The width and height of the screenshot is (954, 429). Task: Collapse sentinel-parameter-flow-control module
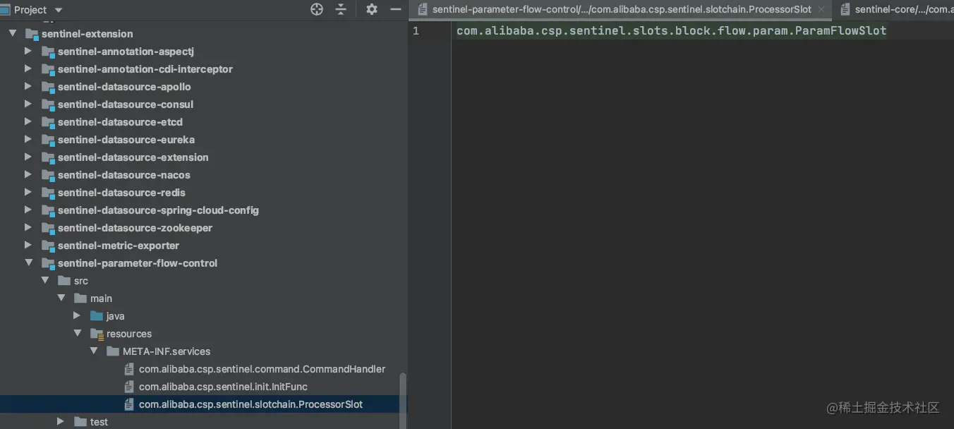pyautogui.click(x=28, y=262)
